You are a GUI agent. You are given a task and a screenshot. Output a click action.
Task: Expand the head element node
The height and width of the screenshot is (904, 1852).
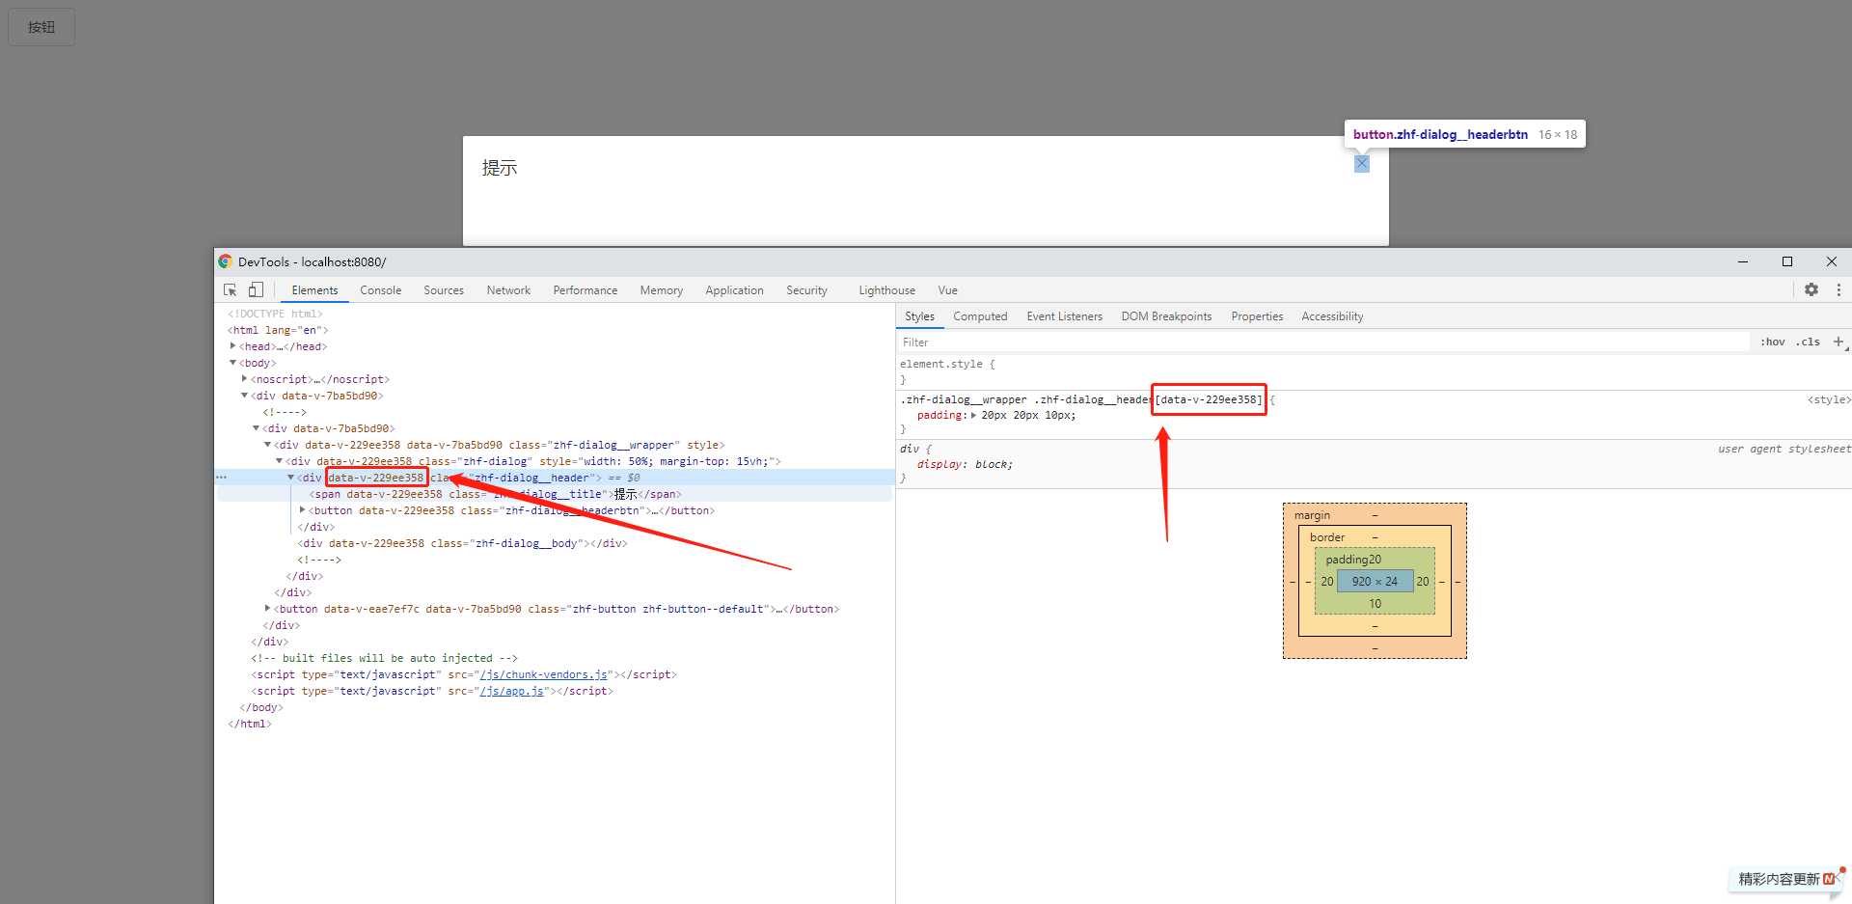(x=232, y=346)
